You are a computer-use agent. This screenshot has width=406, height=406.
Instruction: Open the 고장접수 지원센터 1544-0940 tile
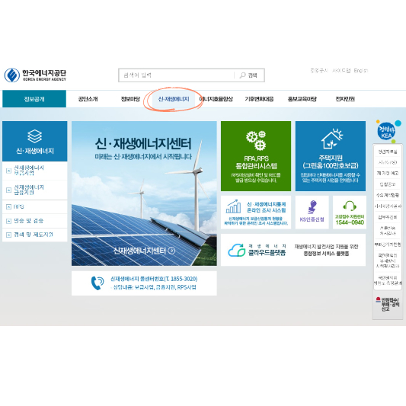350,213
